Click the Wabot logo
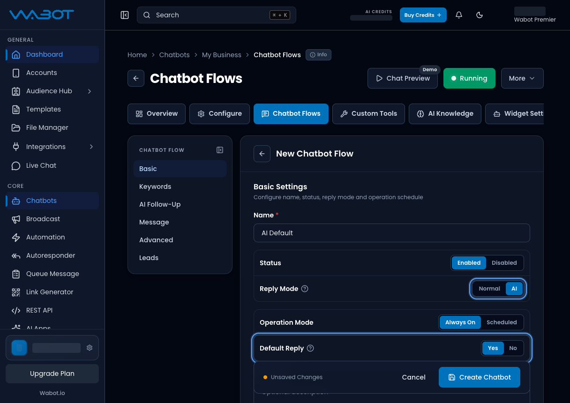 pos(42,15)
